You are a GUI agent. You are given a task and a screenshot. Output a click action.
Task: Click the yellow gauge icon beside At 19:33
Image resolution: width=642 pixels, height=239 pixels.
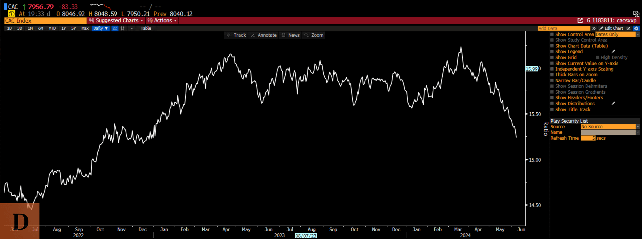coord(12,14)
